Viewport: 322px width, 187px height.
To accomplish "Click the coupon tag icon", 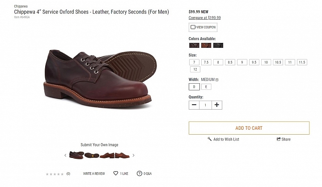I will [x=193, y=27].
